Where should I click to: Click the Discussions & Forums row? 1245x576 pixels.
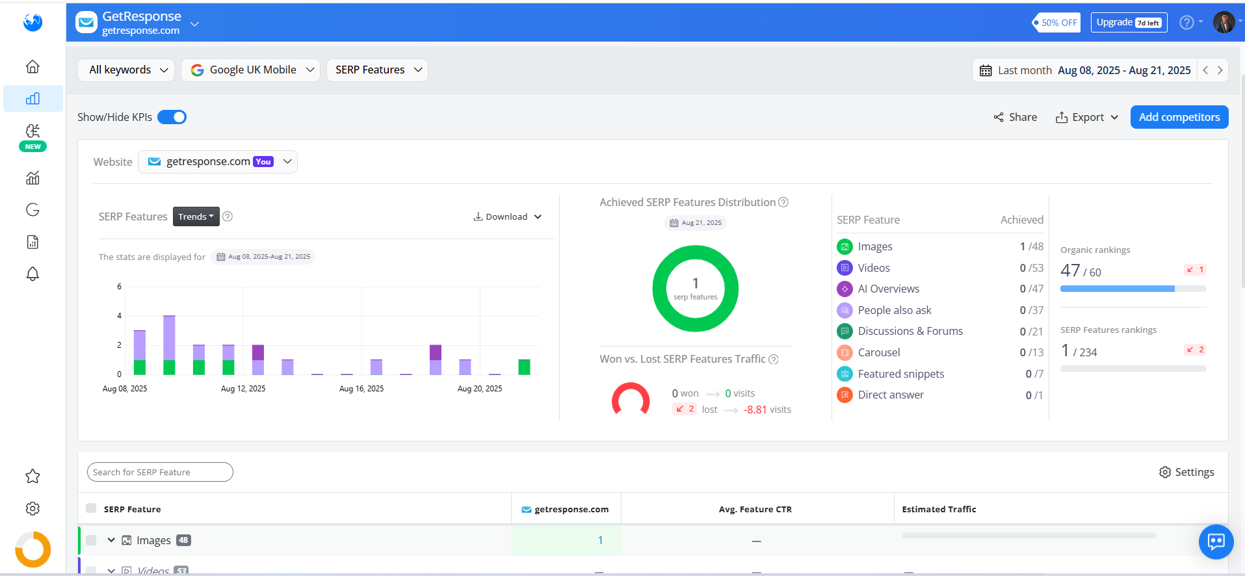(940, 331)
